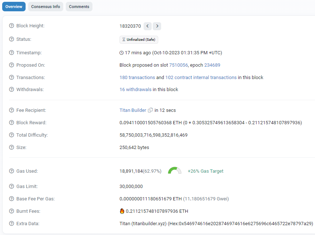Click the help icon beside Proposed On
315x235 pixels.
click(x=12, y=65)
